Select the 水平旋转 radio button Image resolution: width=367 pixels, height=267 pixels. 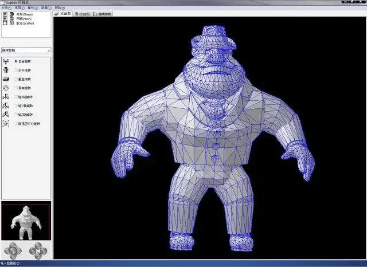coord(15,70)
